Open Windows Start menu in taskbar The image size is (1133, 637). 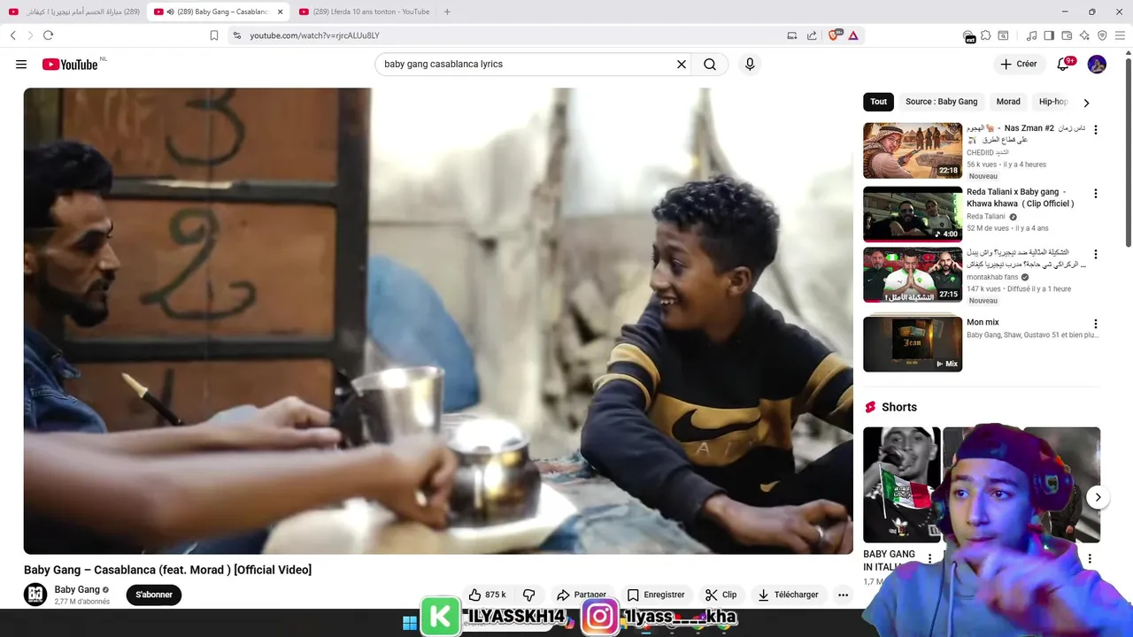[410, 623]
